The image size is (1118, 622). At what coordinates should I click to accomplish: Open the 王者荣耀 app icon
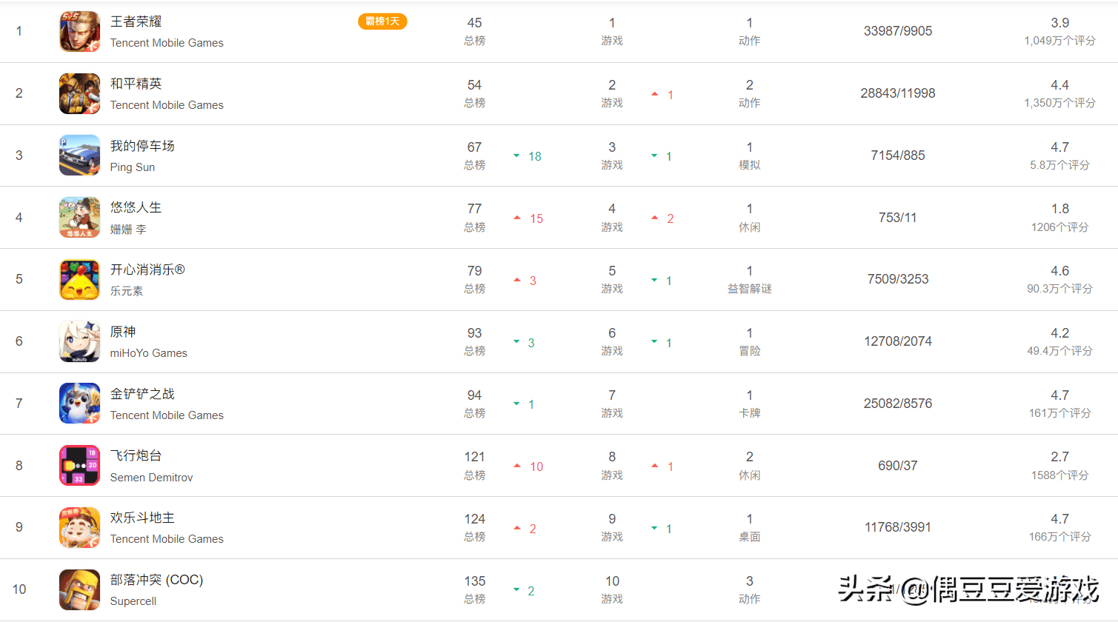[79, 31]
